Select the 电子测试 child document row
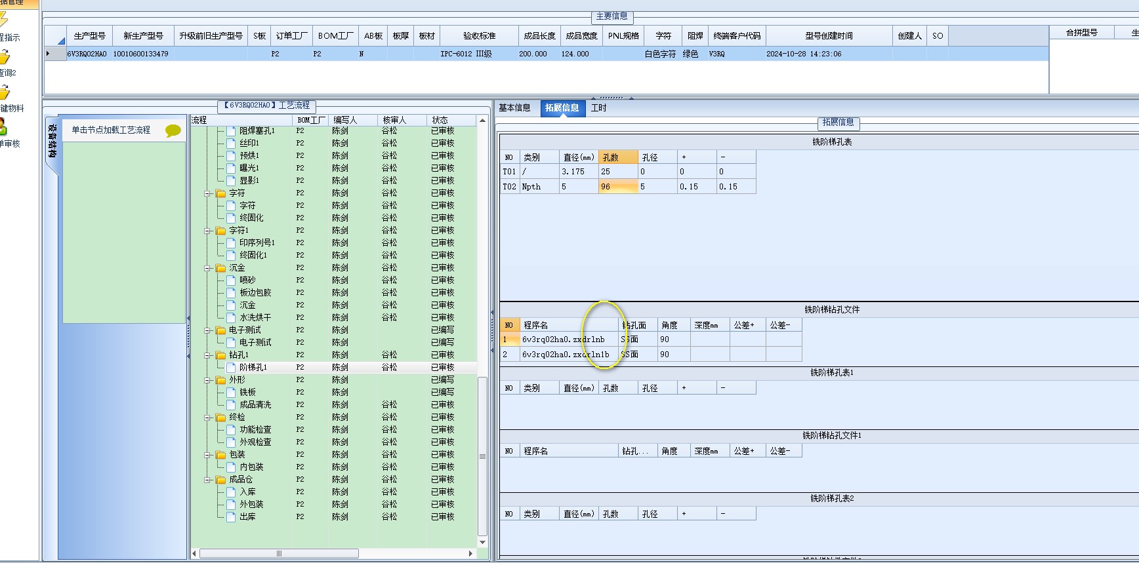The image size is (1139, 563). 335,343
